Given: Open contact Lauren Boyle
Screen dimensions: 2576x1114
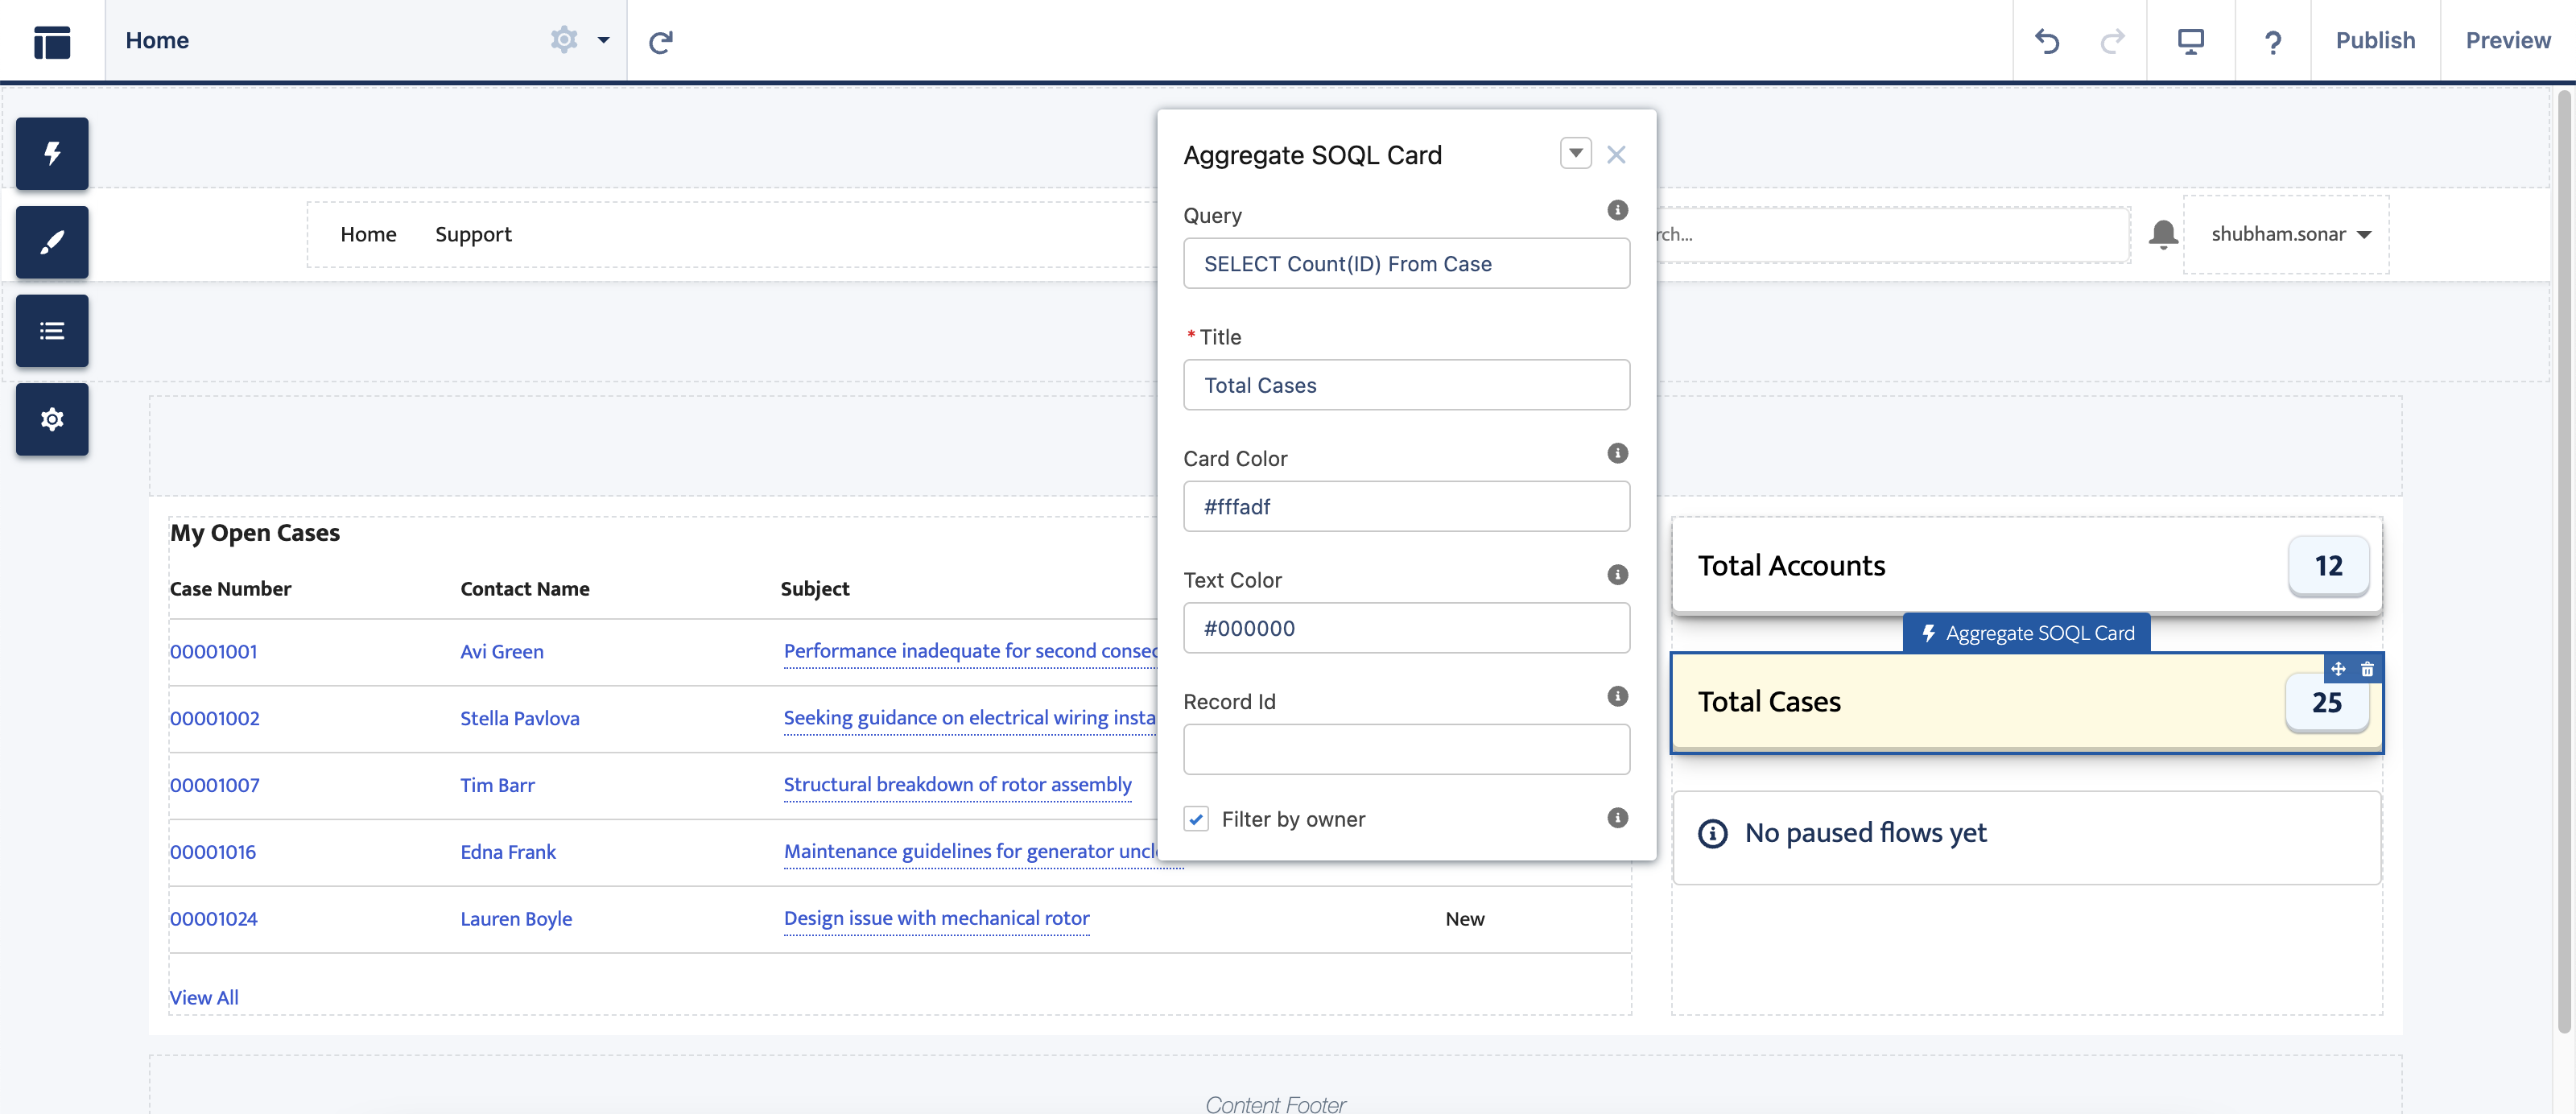Looking at the screenshot, I should tap(516, 918).
